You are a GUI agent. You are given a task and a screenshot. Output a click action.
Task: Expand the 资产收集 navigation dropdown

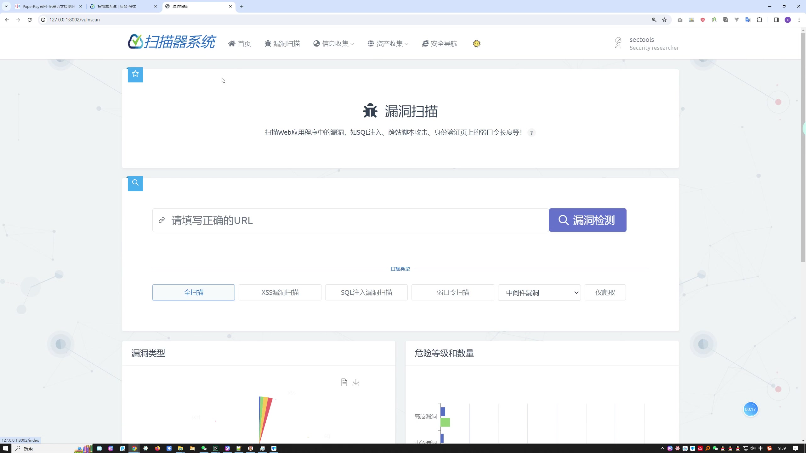(x=388, y=43)
